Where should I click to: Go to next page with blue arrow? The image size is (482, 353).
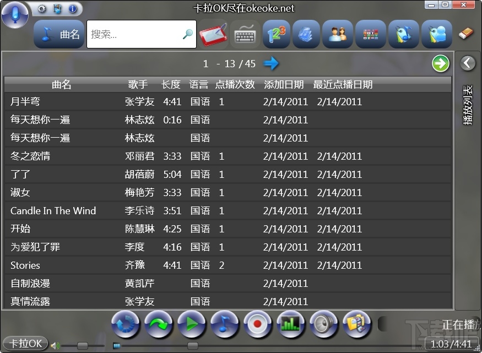271,63
